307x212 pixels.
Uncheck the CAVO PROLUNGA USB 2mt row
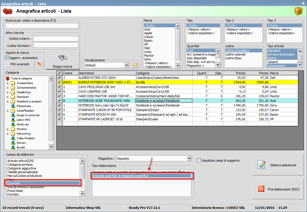point(60,87)
